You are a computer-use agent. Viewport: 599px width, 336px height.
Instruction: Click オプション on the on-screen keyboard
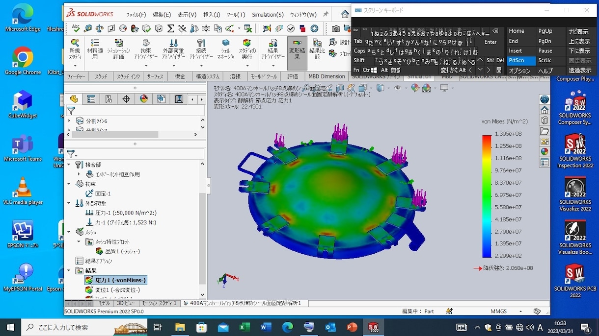521,71
